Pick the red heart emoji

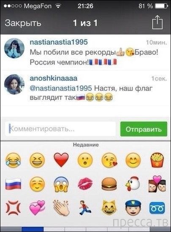point(61,160)
